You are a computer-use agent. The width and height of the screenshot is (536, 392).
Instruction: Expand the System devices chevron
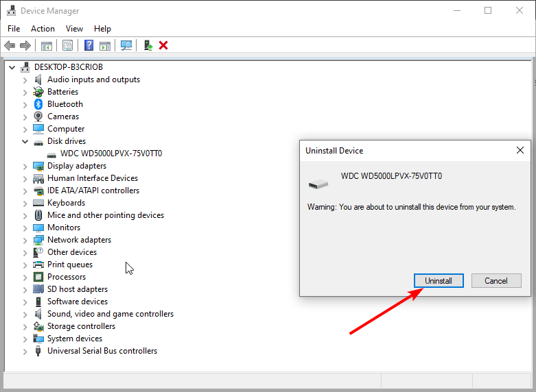point(25,339)
